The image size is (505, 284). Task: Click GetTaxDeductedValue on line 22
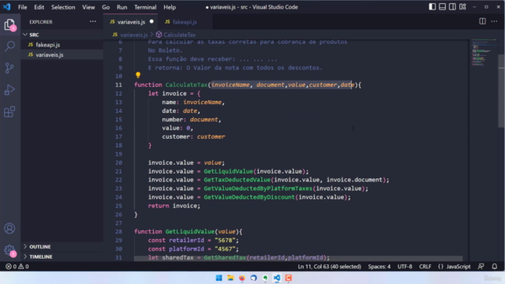(237, 180)
